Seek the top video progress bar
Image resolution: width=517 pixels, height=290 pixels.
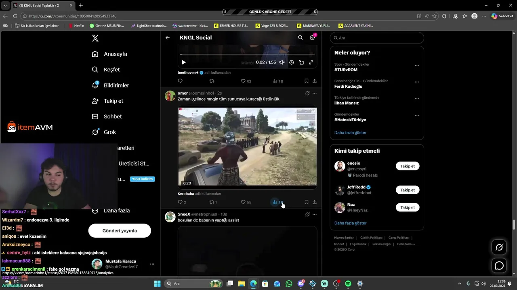coord(247,54)
